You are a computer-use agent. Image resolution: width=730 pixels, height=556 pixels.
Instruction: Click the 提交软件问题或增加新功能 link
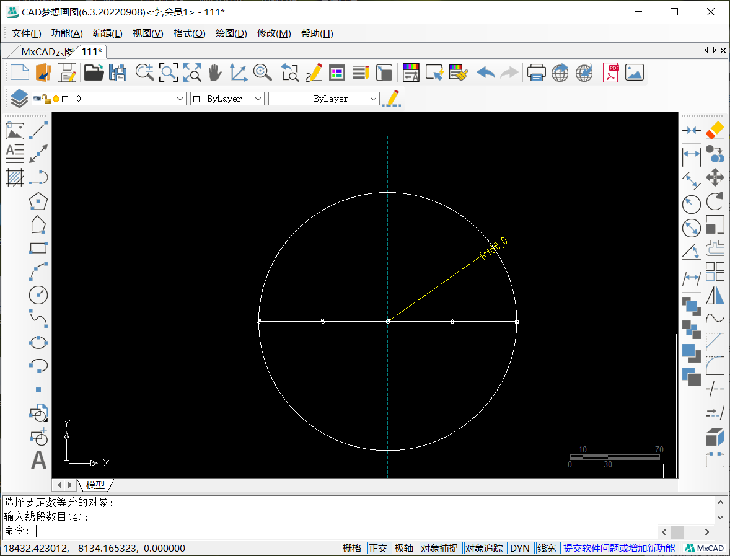pos(618,548)
